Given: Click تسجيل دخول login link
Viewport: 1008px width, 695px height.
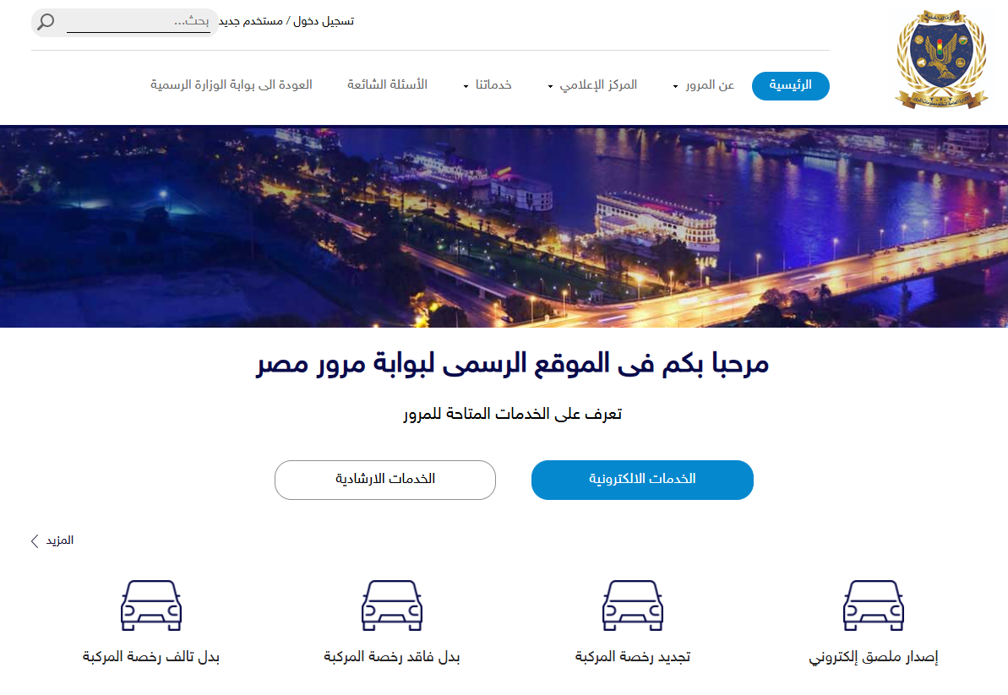Looking at the screenshot, I should click(324, 21).
